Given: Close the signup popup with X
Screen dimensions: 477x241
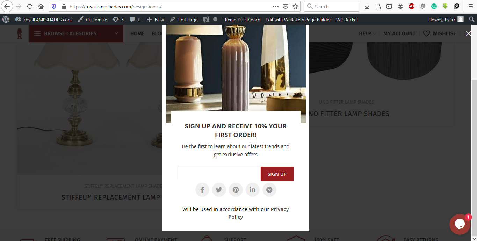Looking at the screenshot, I should pyautogui.click(x=469, y=33).
